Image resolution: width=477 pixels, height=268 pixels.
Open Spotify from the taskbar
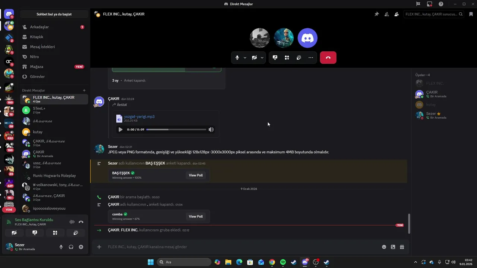283,262
